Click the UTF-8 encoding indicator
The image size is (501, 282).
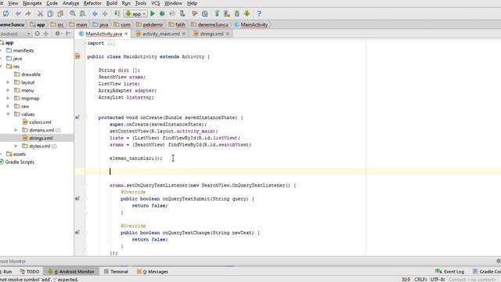coord(438,280)
